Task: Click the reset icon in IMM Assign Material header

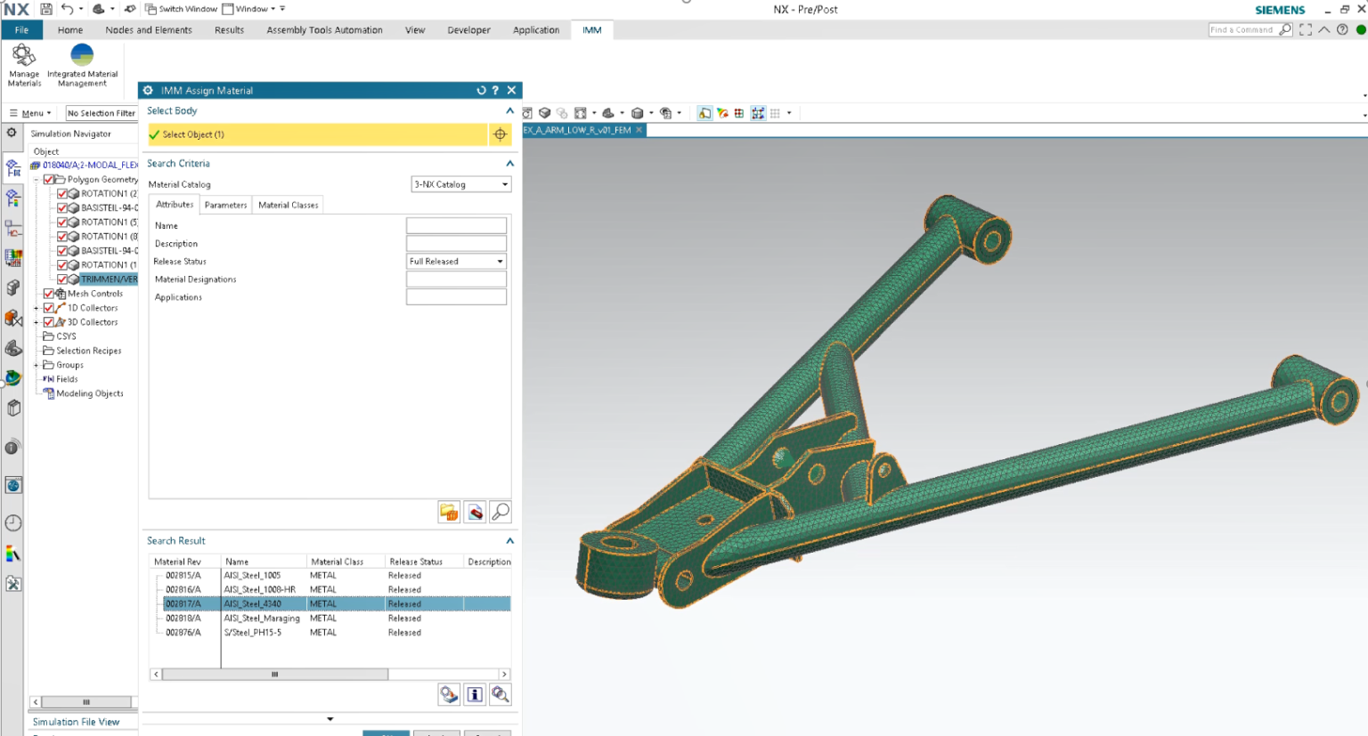Action: tap(482, 90)
